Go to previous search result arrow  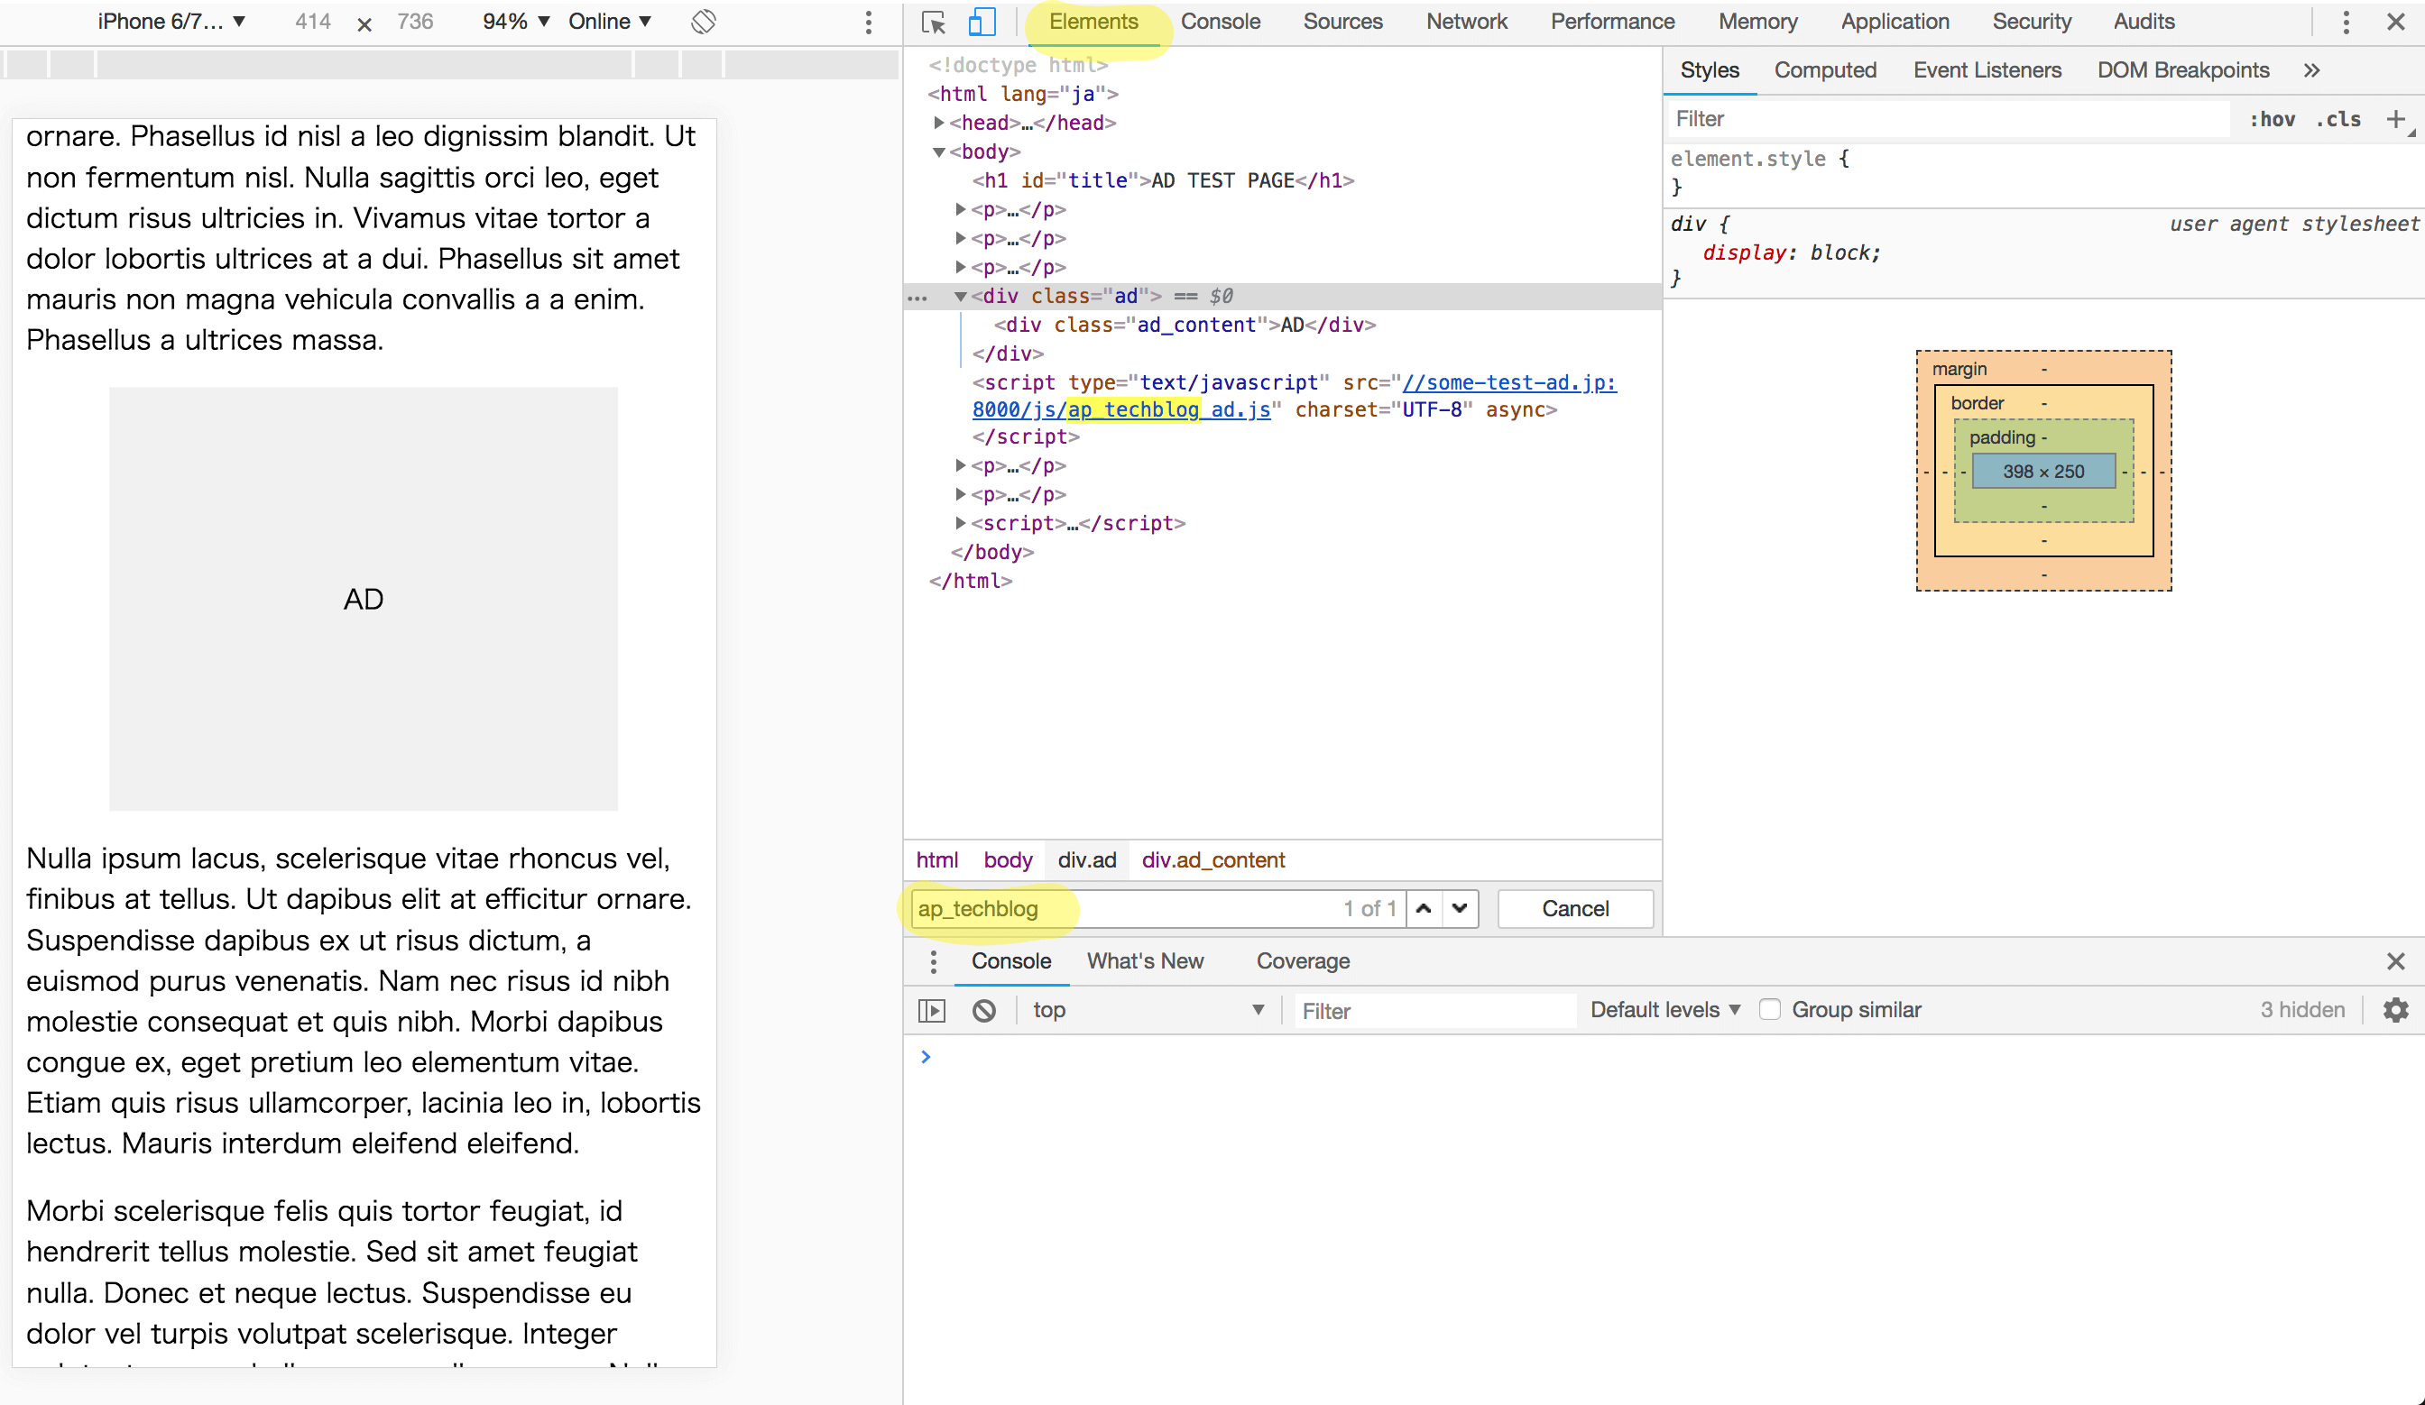[1424, 908]
